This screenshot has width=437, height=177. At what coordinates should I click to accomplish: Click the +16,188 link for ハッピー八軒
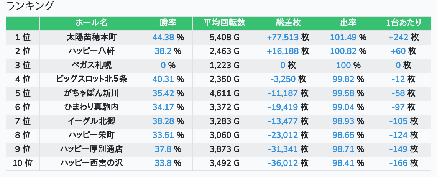coord(283,51)
